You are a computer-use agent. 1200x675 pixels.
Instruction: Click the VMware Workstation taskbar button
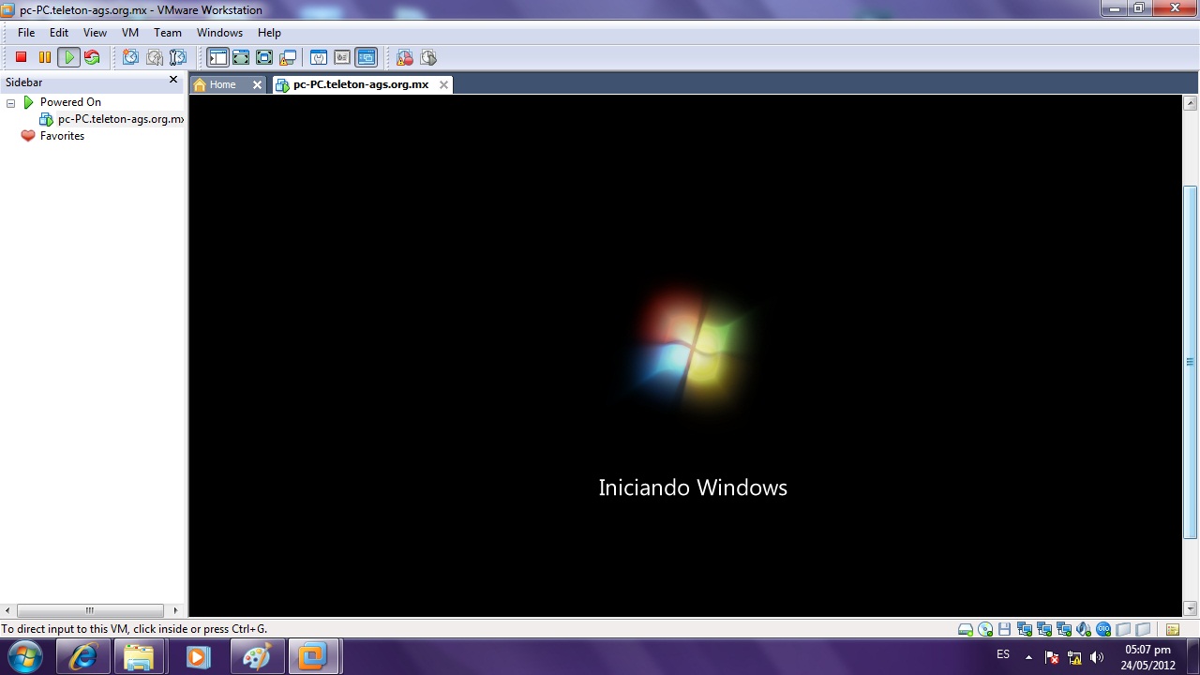[313, 657]
